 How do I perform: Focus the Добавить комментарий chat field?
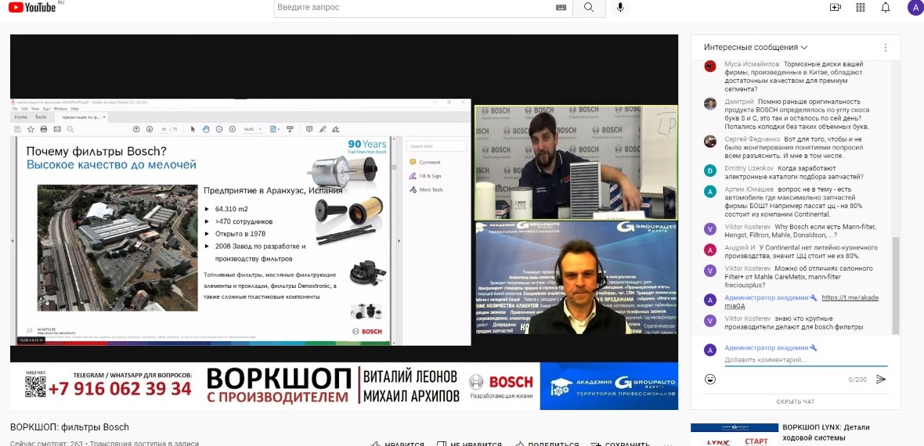(806, 359)
